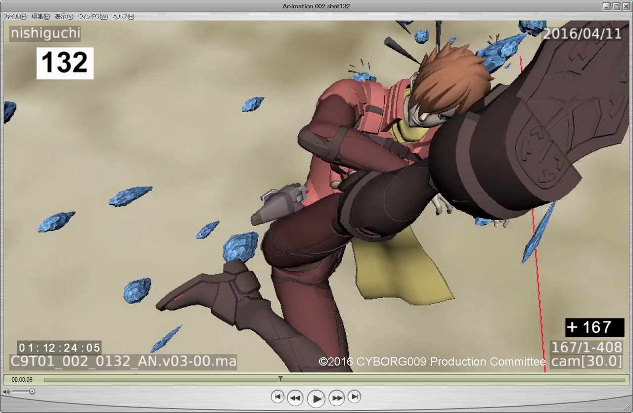The width and height of the screenshot is (633, 413).
Task: Mute audio with the speaker icon
Action: [6, 392]
